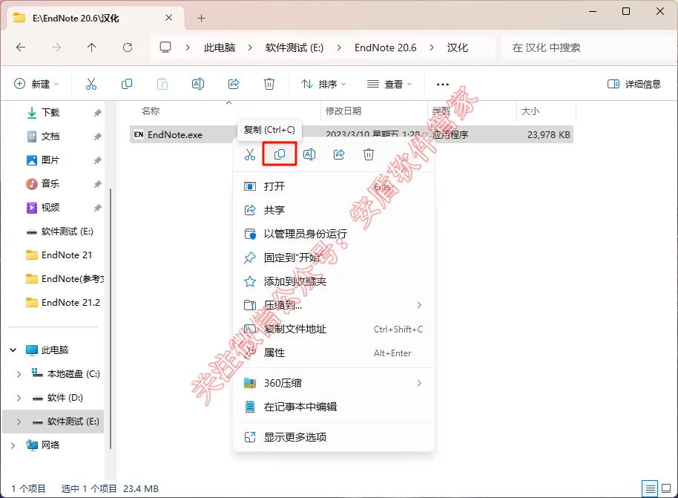Click the Cut icon in the context menu
The image size is (678, 498).
pyautogui.click(x=250, y=154)
